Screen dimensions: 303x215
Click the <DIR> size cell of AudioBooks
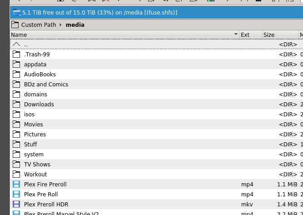(288, 75)
